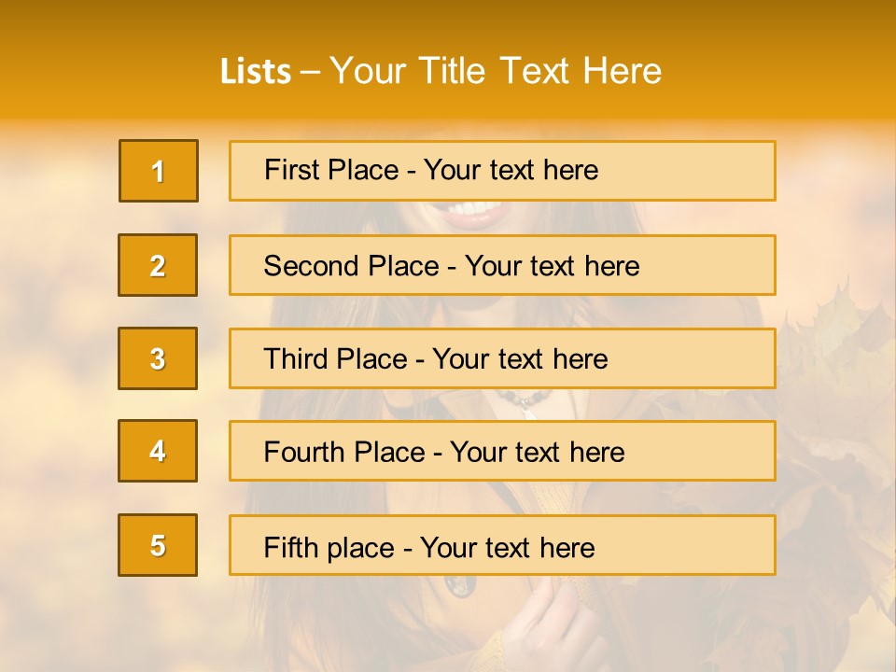The image size is (896, 672).
Task: Click the words 'Third Place'
Action: click(335, 358)
